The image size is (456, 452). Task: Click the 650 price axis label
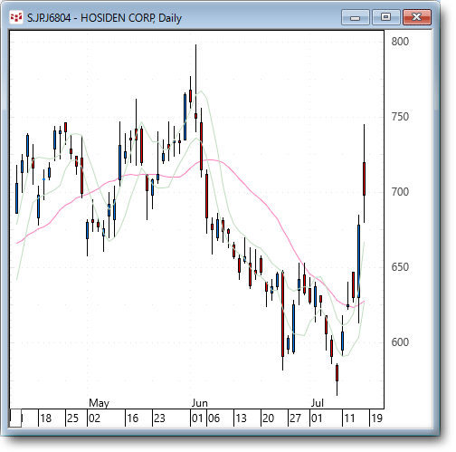tap(400, 267)
